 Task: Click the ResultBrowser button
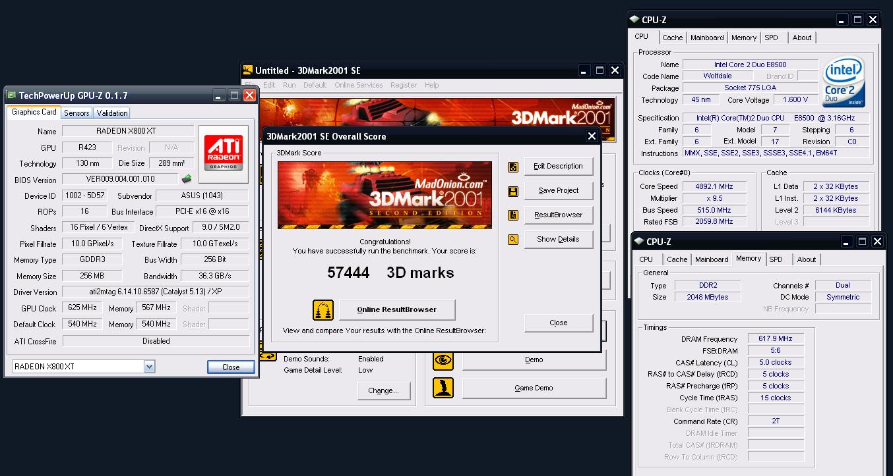tap(559, 215)
